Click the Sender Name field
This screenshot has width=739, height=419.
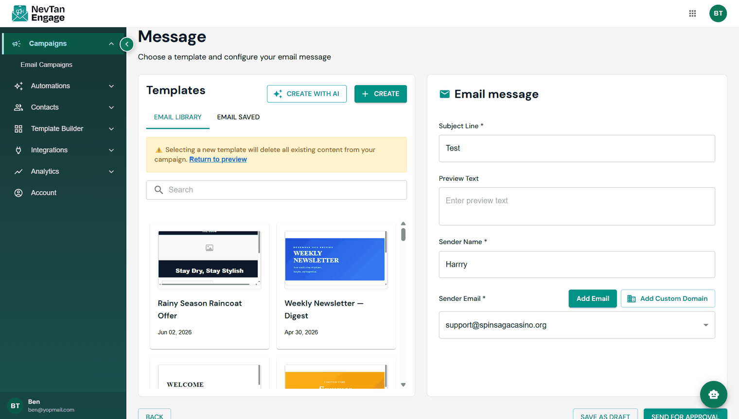(577, 264)
